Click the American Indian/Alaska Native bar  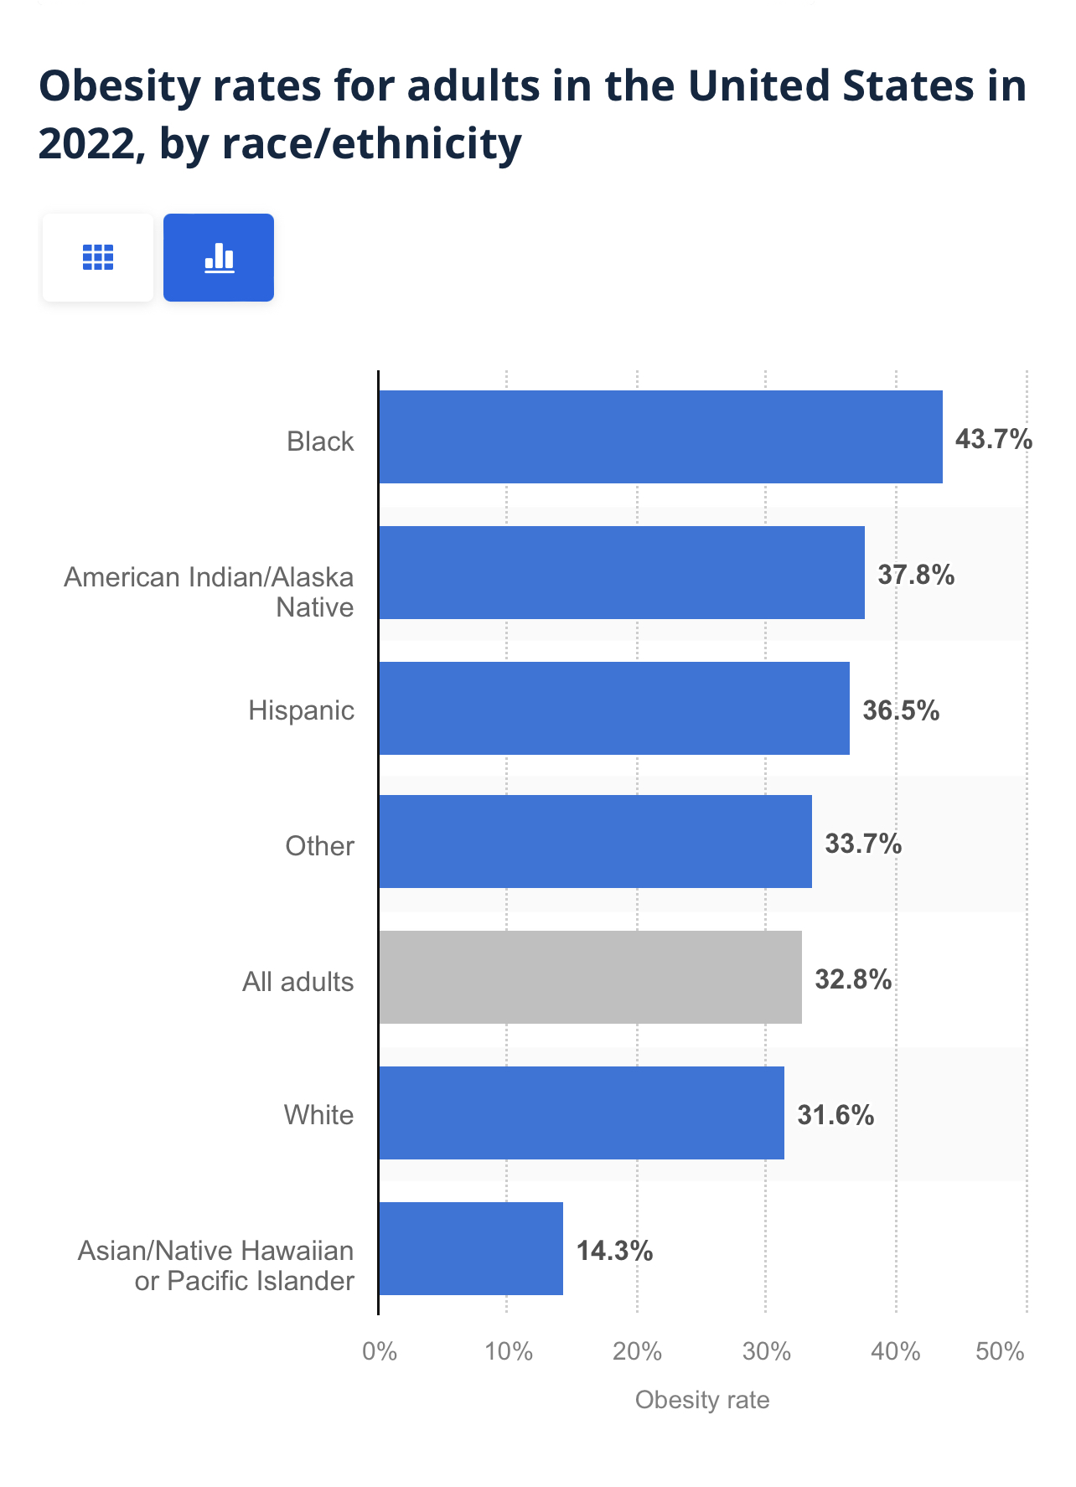(621, 572)
